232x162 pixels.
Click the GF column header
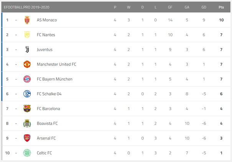click(x=169, y=7)
